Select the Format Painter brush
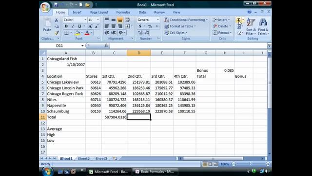The width and height of the screenshot is (312, 176). tap(57, 33)
